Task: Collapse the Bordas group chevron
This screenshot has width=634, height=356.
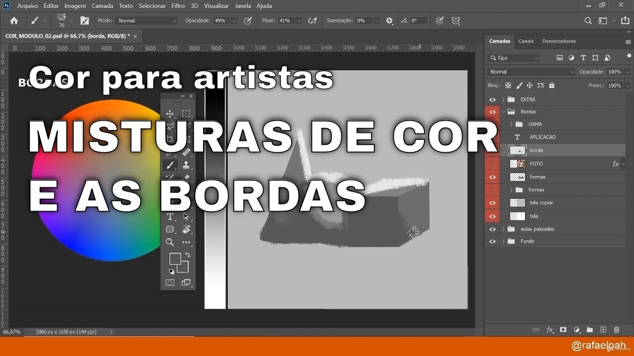Action: 503,112
